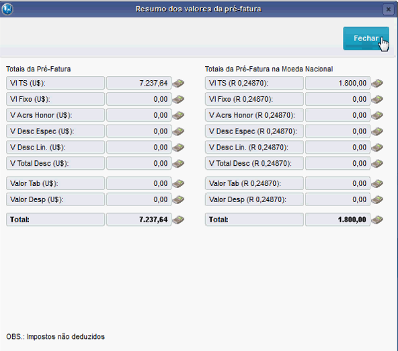Click money icon beside Vl TS (R 0,24870)
Viewport: 398px width, 351px height.
(x=377, y=83)
